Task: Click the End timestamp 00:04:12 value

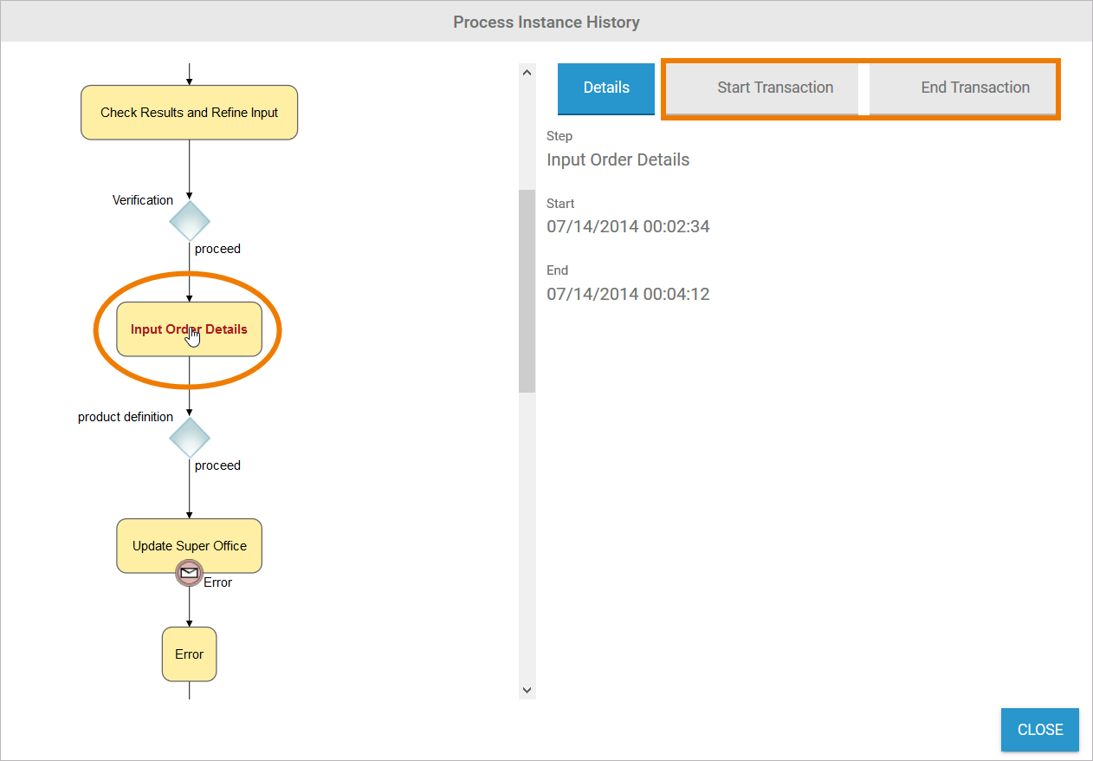Action: coord(628,294)
